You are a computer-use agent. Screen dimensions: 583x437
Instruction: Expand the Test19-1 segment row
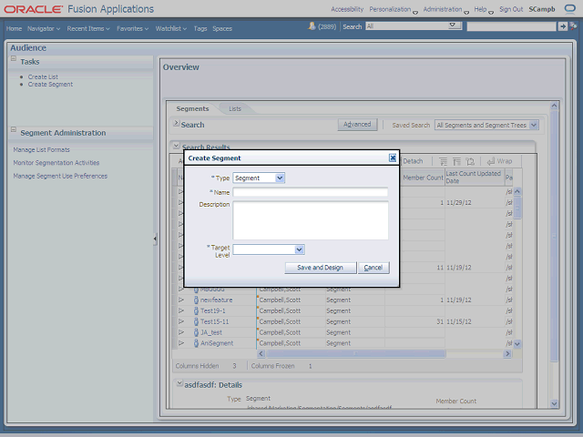(x=181, y=310)
